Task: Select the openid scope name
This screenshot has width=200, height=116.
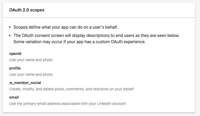Action: click(15, 53)
